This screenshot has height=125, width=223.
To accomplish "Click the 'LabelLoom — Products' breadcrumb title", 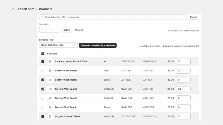I will click(x=35, y=9).
